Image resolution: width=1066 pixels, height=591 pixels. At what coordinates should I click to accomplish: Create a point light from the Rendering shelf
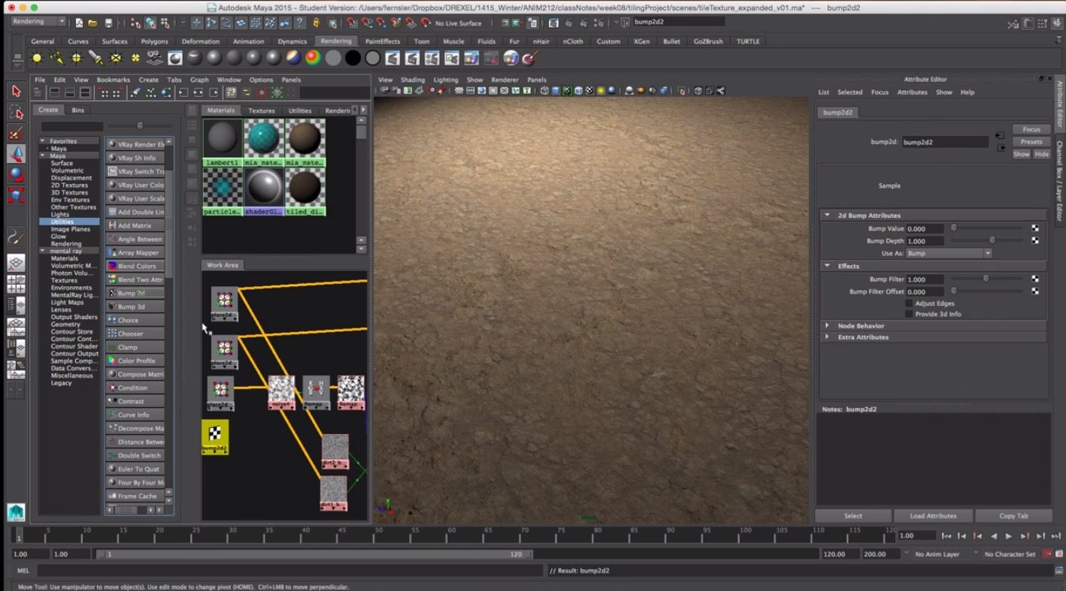pyautogui.click(x=76, y=58)
